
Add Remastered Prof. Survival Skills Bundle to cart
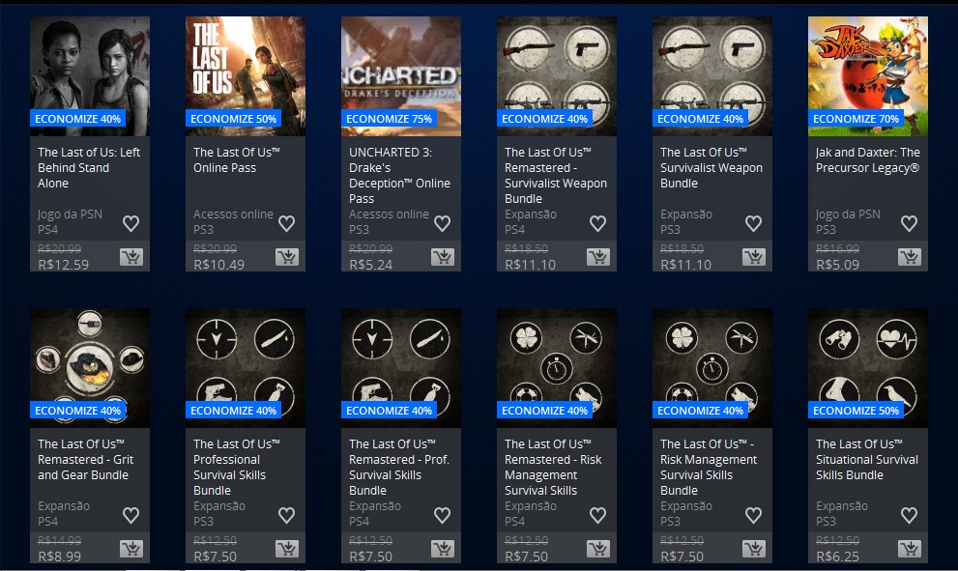pos(443,549)
